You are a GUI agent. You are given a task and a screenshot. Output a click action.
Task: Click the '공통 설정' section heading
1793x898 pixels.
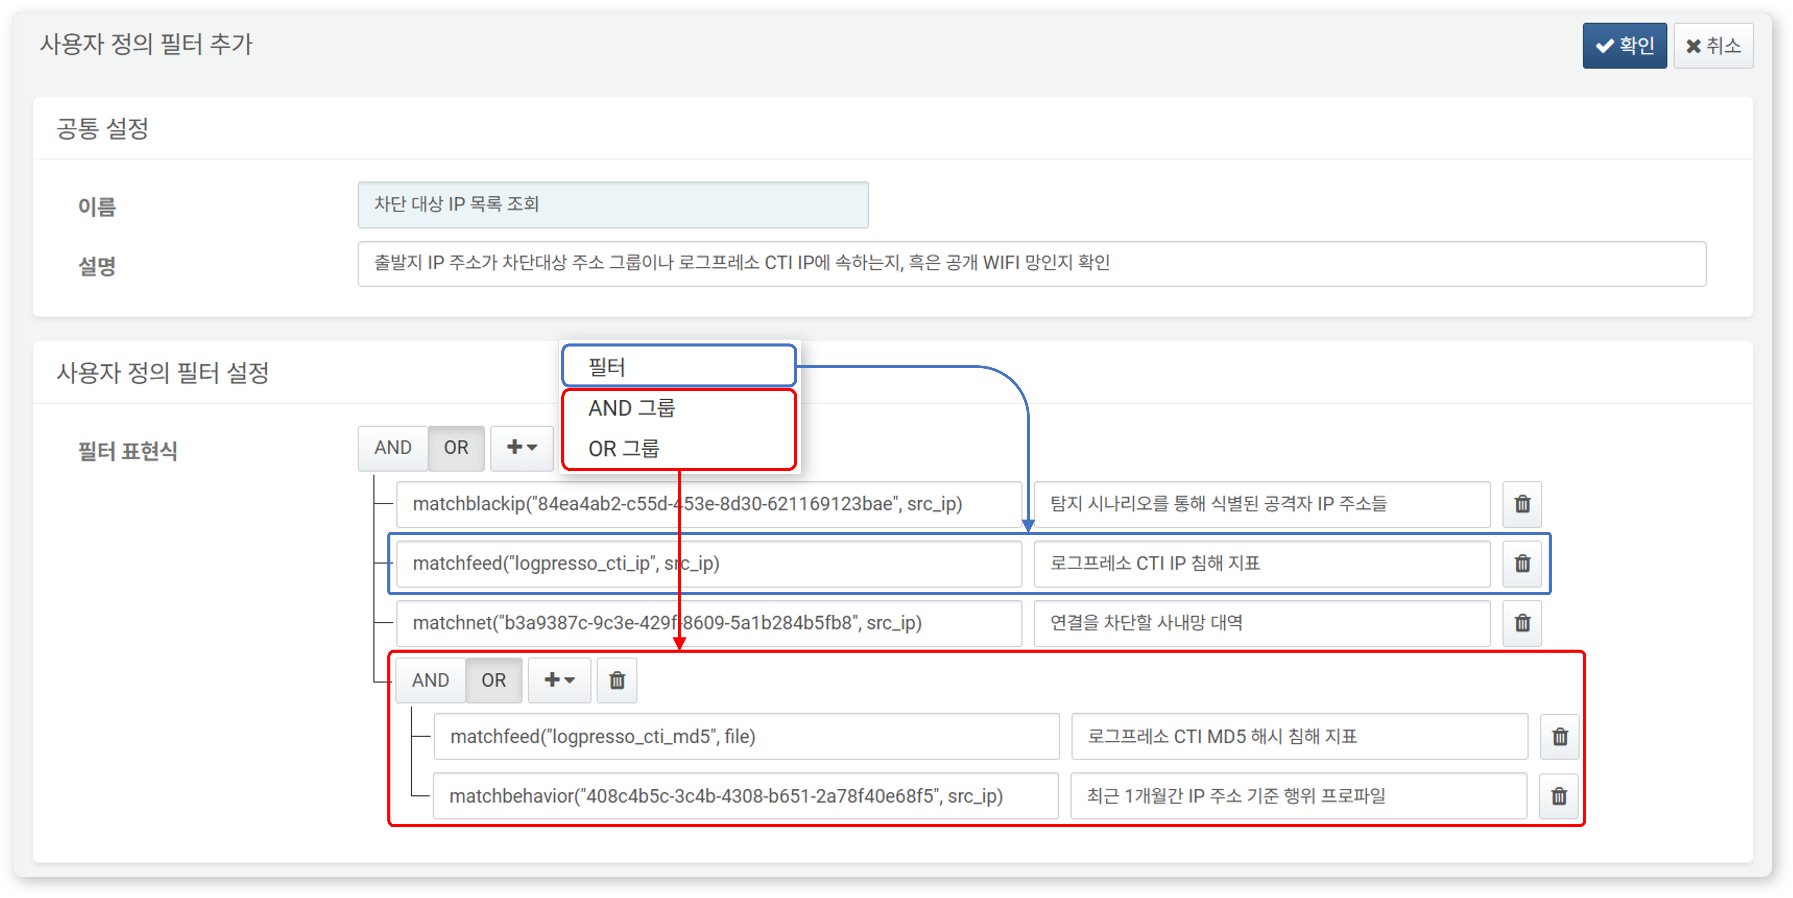click(102, 129)
